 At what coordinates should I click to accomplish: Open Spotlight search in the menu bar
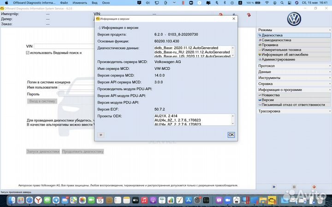(x=282, y=3)
